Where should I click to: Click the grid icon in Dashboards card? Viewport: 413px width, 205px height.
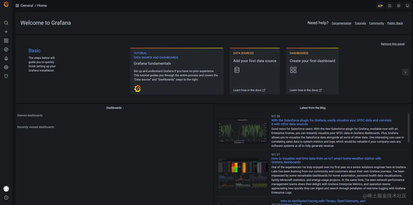point(293,70)
